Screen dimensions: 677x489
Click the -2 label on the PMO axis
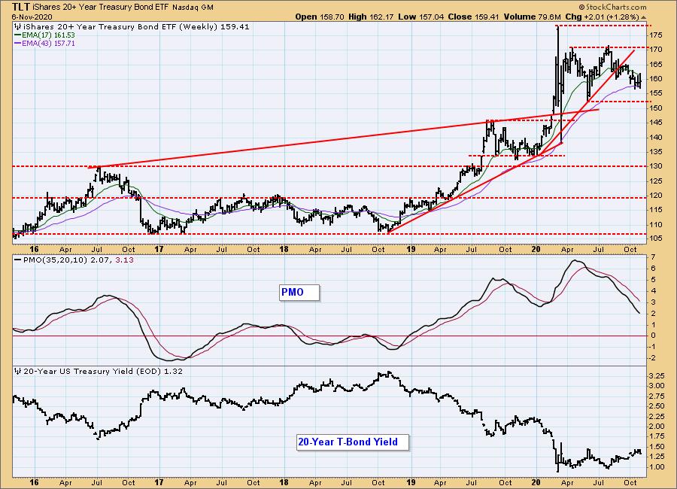pos(653,358)
